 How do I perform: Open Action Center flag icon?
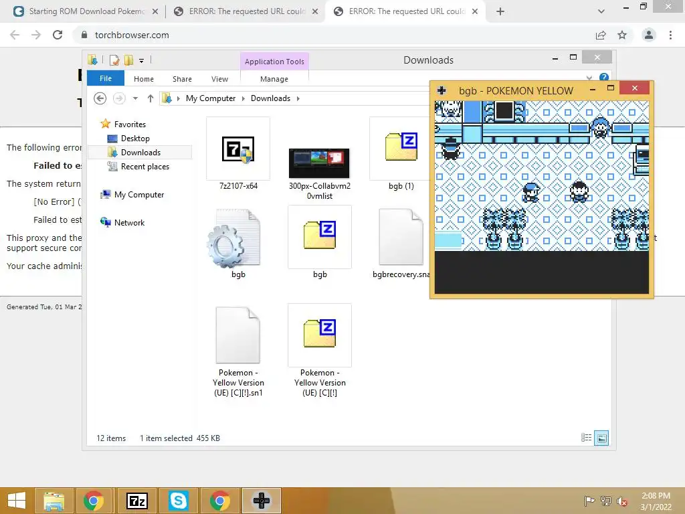(x=589, y=501)
